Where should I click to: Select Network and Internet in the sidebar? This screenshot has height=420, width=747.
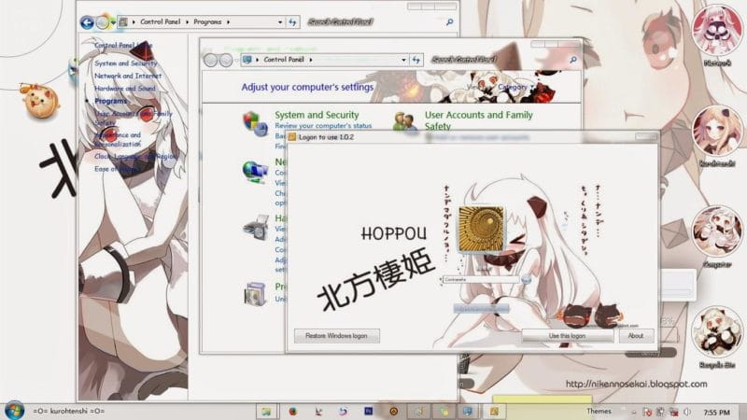(x=128, y=76)
